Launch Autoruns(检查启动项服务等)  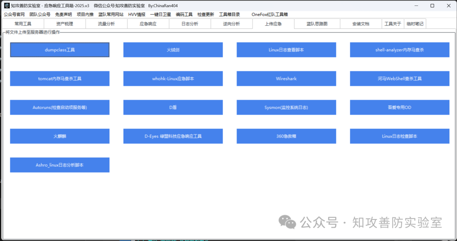[60, 107]
